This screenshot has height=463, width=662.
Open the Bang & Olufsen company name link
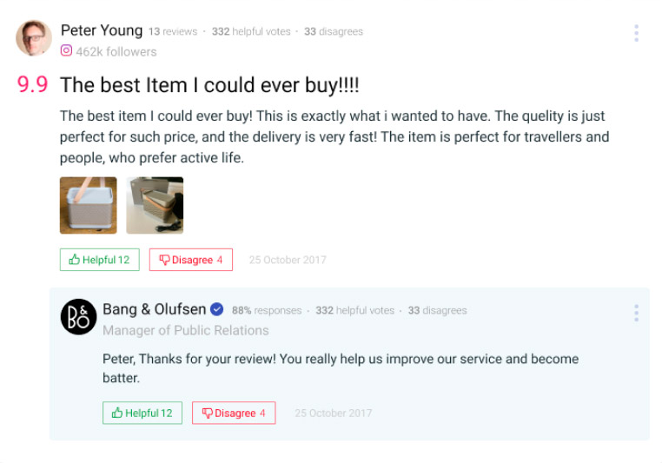pos(154,309)
